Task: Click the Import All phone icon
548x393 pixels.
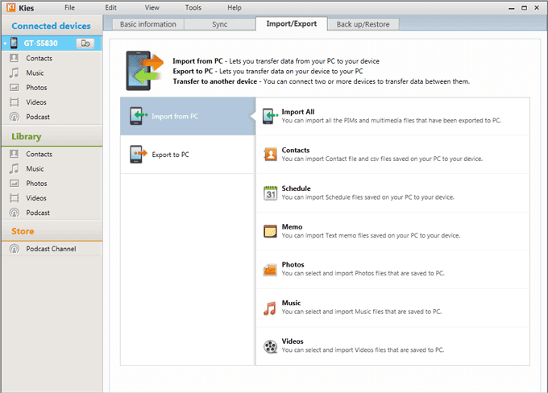Action: point(270,116)
